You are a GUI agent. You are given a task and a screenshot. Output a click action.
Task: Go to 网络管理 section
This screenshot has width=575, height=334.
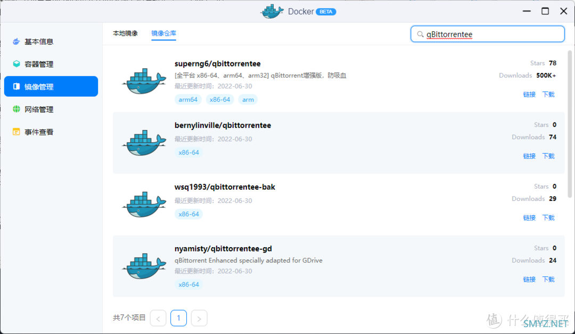pyautogui.click(x=51, y=109)
